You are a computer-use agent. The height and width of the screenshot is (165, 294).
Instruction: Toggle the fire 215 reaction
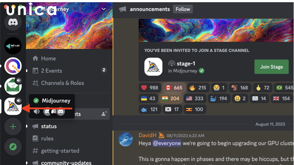[x=198, y=88]
